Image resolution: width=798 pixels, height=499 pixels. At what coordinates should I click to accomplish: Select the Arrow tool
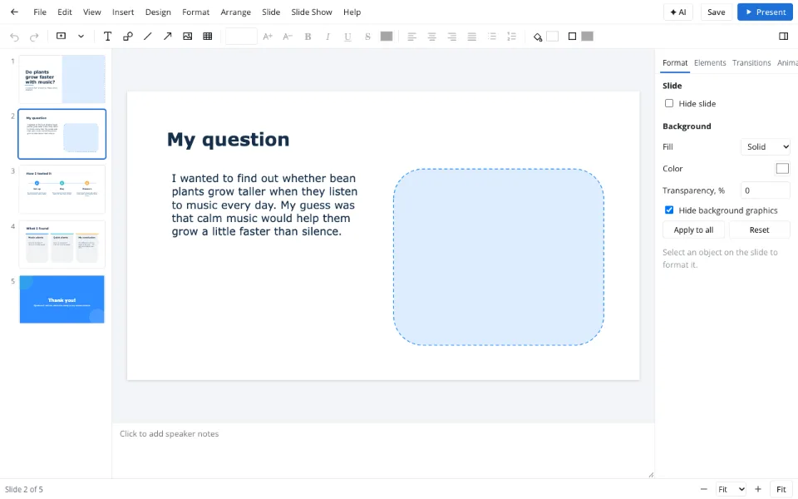point(167,36)
